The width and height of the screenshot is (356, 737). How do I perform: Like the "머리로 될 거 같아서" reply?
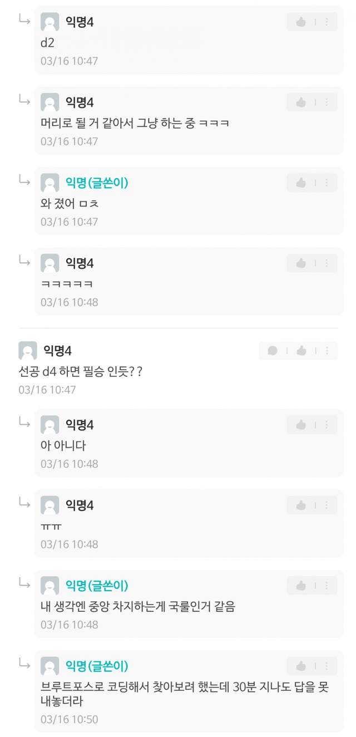tap(301, 102)
